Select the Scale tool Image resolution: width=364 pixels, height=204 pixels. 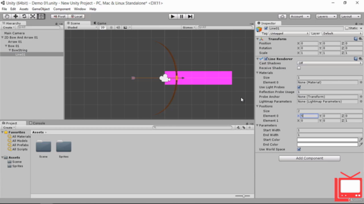tap(33, 16)
